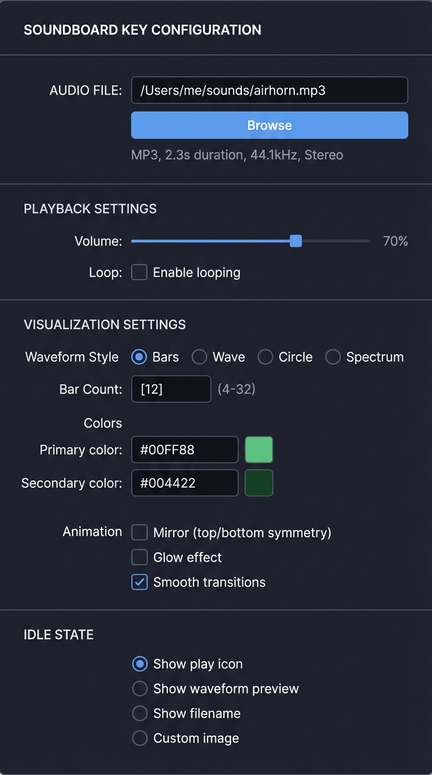
Task: Set idle state to Show play icon
Action: tap(139, 664)
